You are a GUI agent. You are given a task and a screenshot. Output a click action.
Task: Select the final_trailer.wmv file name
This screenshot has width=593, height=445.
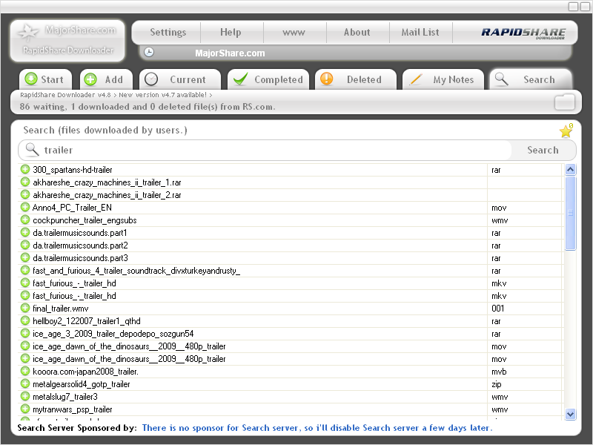click(61, 309)
